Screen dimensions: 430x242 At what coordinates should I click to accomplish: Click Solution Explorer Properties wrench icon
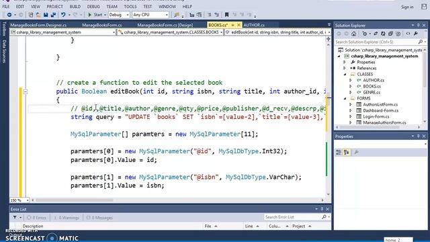(x=416, y=34)
